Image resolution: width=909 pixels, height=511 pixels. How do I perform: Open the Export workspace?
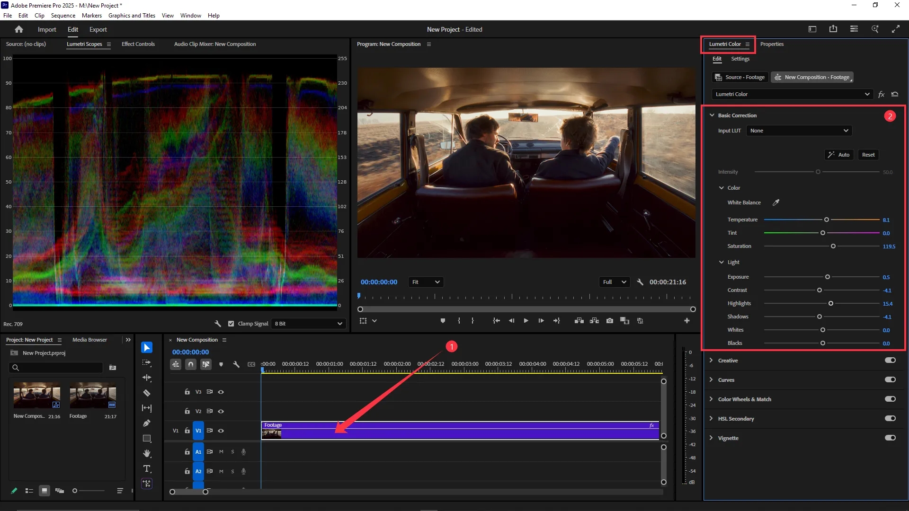point(98,29)
